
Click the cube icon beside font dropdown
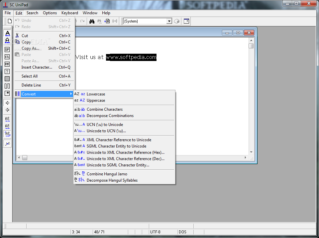177,21
